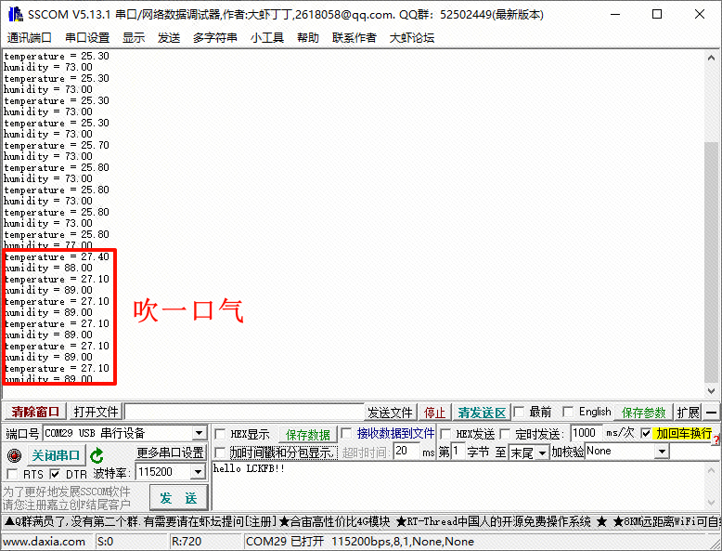
Task: Uncheck the 加回车换行 checkbox
Action: (646, 433)
